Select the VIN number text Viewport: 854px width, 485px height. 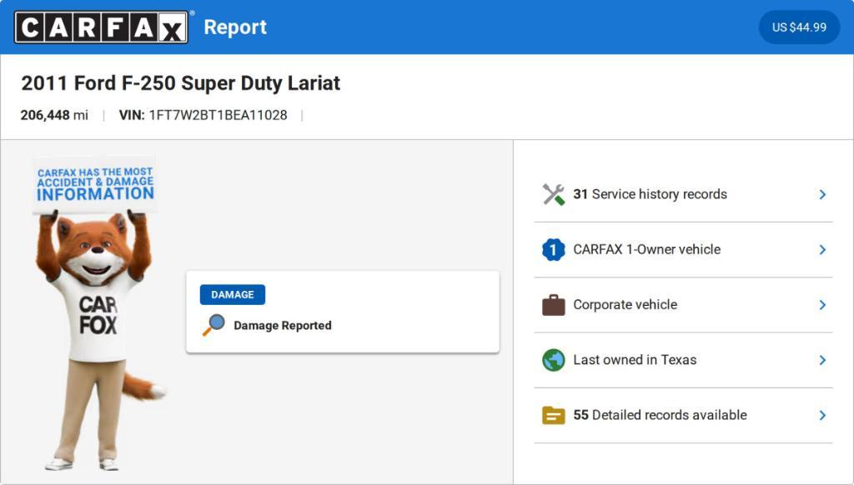pos(218,115)
